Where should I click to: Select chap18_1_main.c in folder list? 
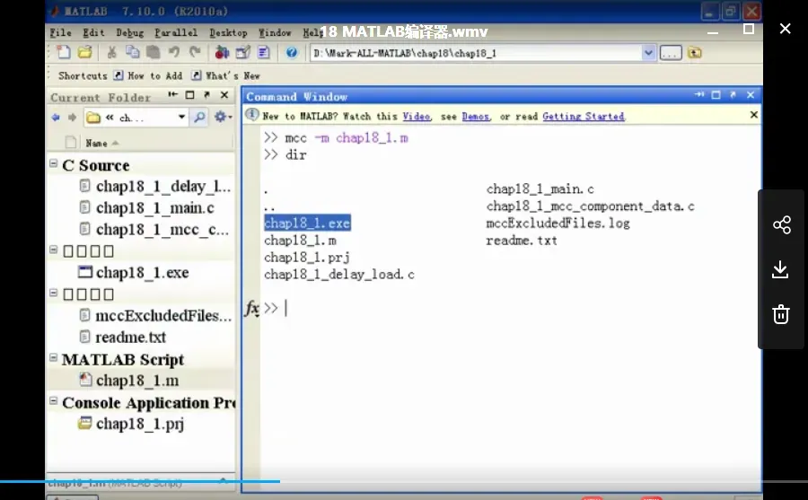tap(147, 207)
